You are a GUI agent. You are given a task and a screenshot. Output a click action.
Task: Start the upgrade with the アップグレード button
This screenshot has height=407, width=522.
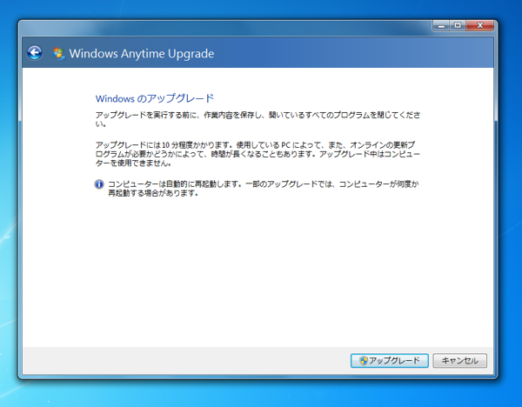coord(389,360)
